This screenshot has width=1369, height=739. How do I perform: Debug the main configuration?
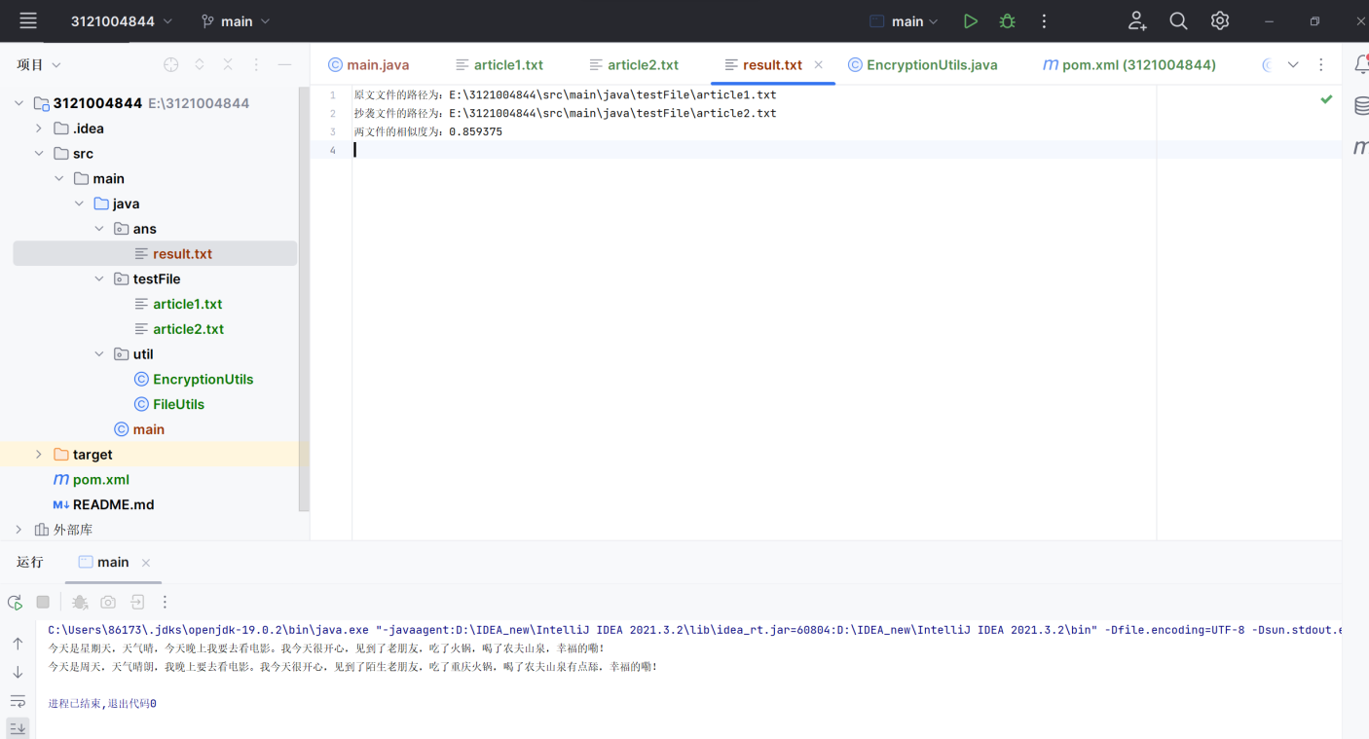[x=1007, y=20]
